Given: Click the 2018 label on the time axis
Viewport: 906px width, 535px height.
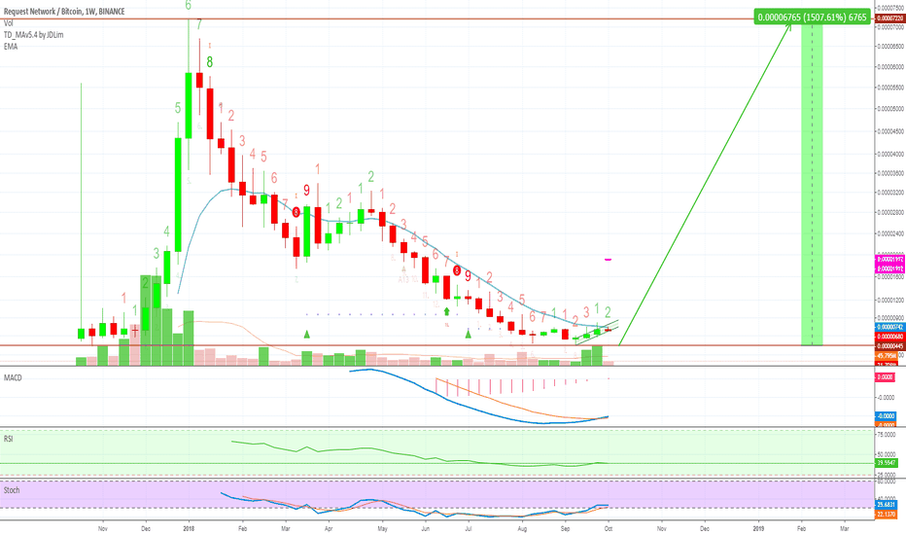Looking at the screenshot, I should pyautogui.click(x=189, y=528).
